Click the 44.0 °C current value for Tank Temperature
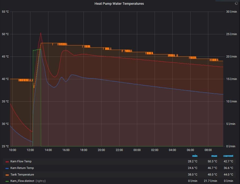240x184 pixels. click(x=228, y=174)
